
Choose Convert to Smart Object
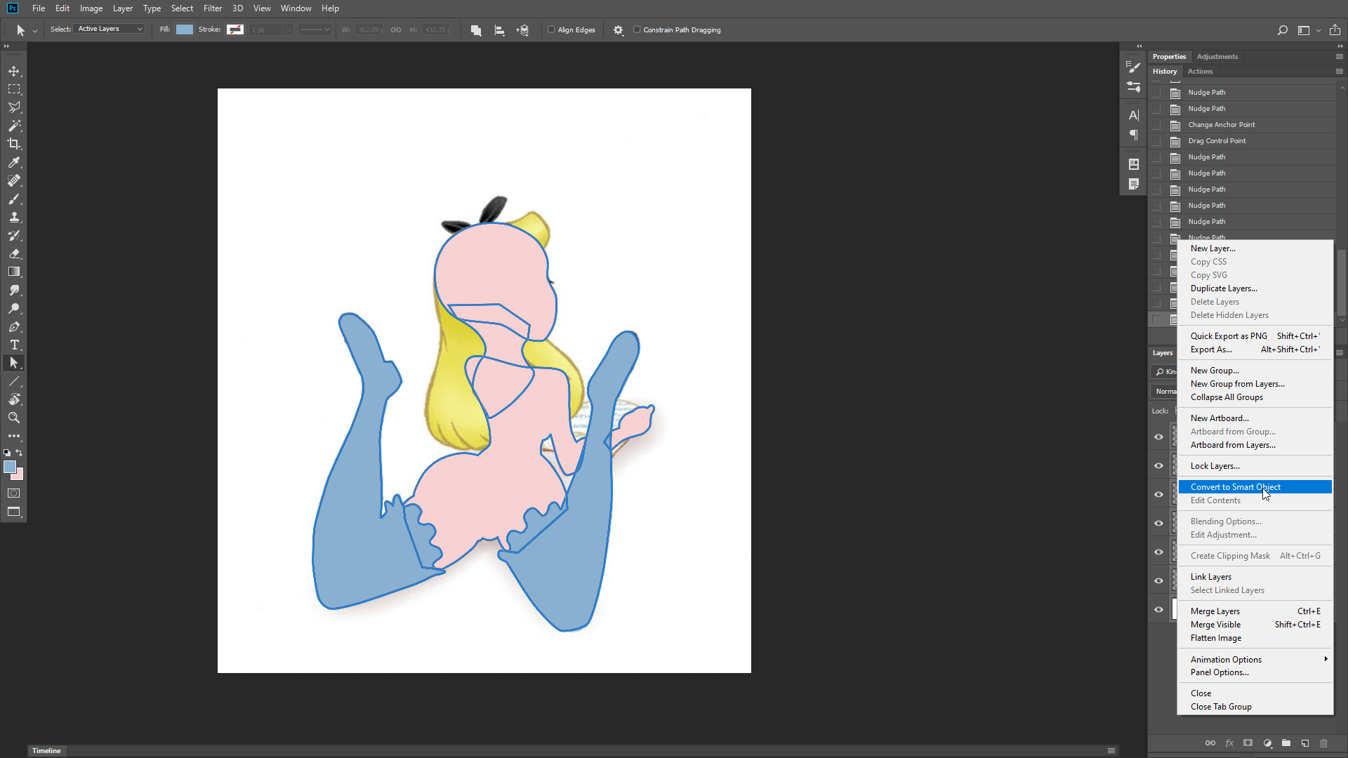tap(1236, 486)
